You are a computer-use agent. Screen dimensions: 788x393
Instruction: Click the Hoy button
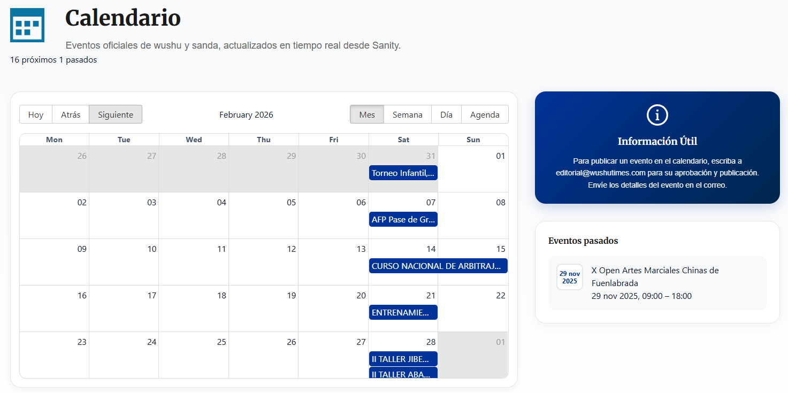click(35, 114)
